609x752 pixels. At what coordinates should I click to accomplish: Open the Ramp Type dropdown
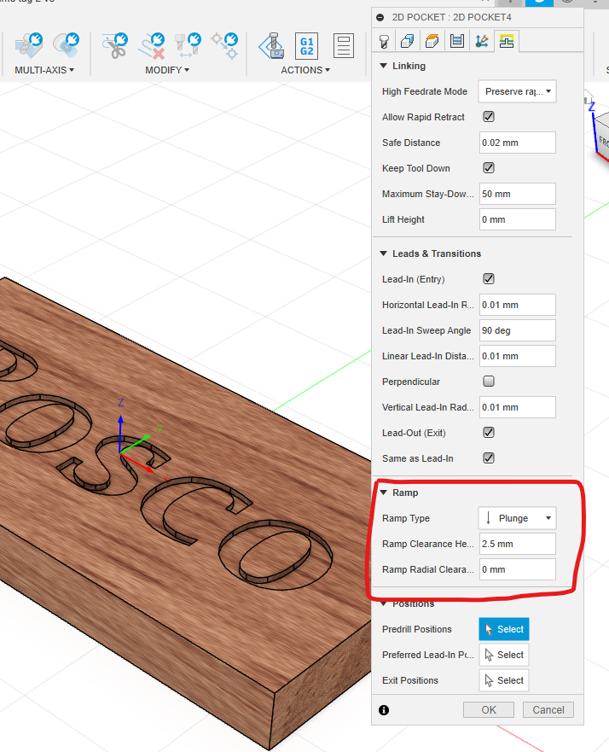click(x=517, y=518)
